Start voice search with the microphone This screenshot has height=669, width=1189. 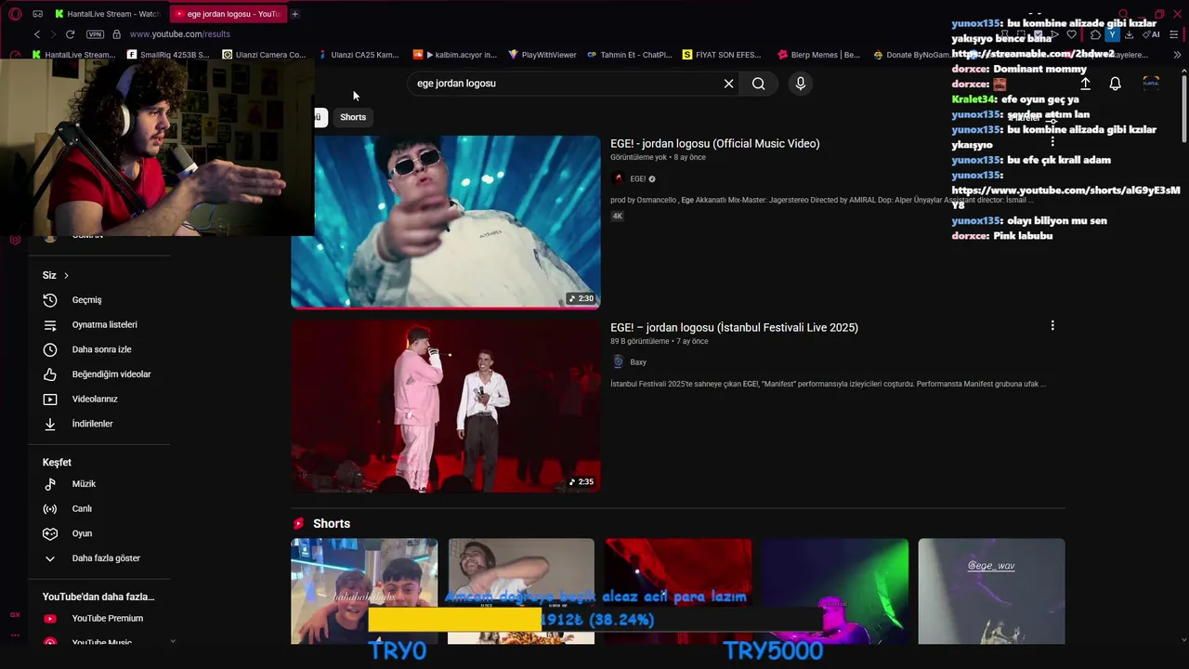coord(801,84)
